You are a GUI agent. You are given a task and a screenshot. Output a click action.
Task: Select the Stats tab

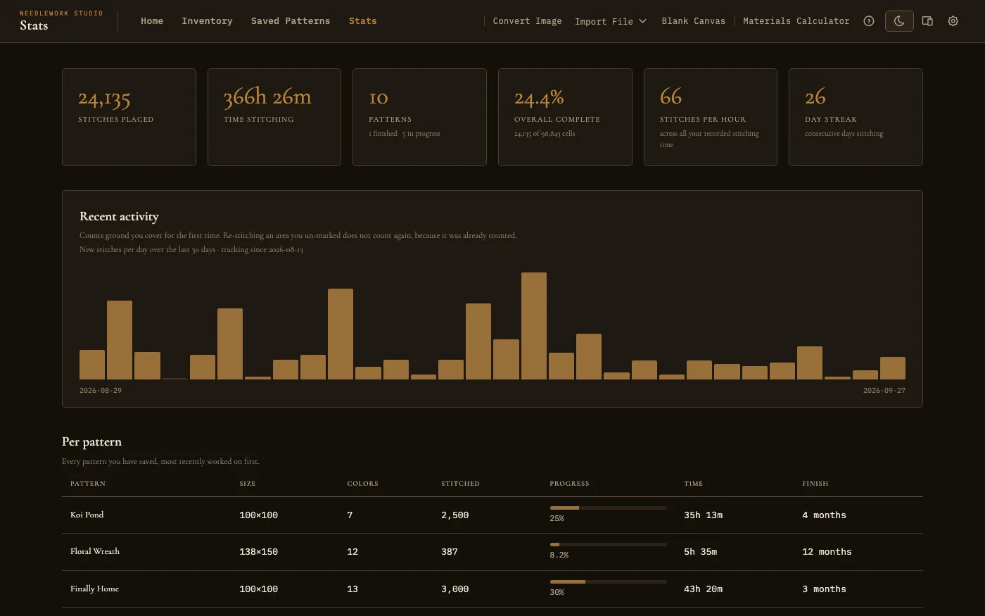click(x=362, y=21)
